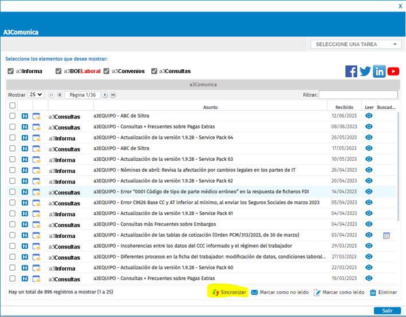The width and height of the screenshot is (406, 317).
Task: Open the Mostrar 25 rows dropdown
Action: (x=36, y=95)
